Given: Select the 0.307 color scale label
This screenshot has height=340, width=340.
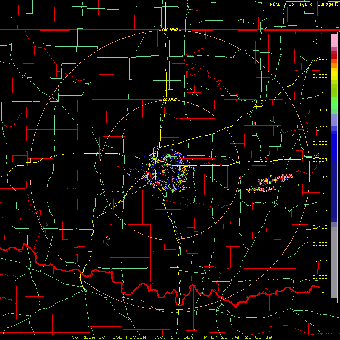Looking at the screenshot, I should 320,261.
